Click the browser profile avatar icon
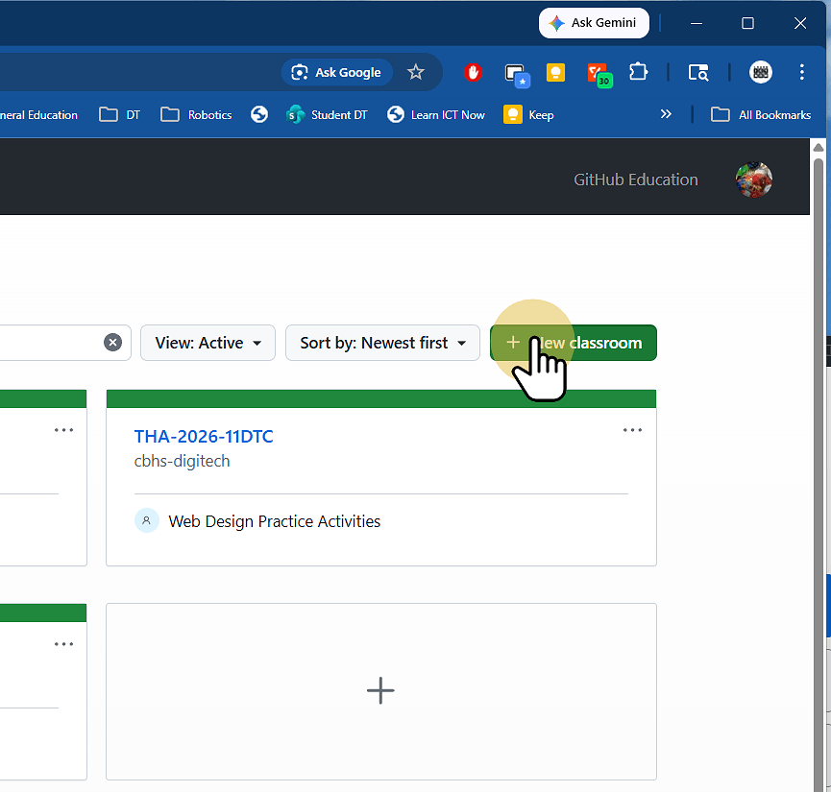 tap(760, 72)
